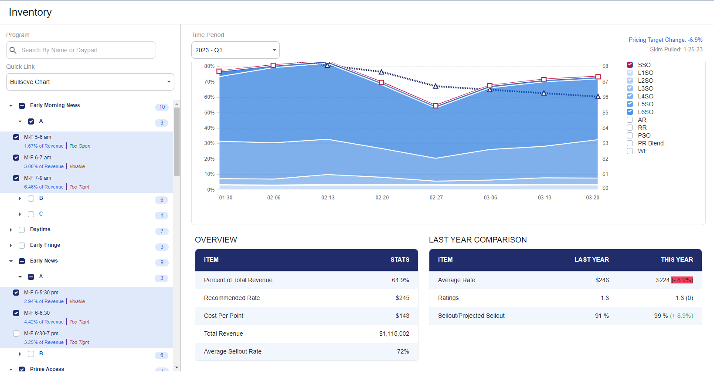
Task: Toggle the L4SO legend series
Action: [630, 96]
